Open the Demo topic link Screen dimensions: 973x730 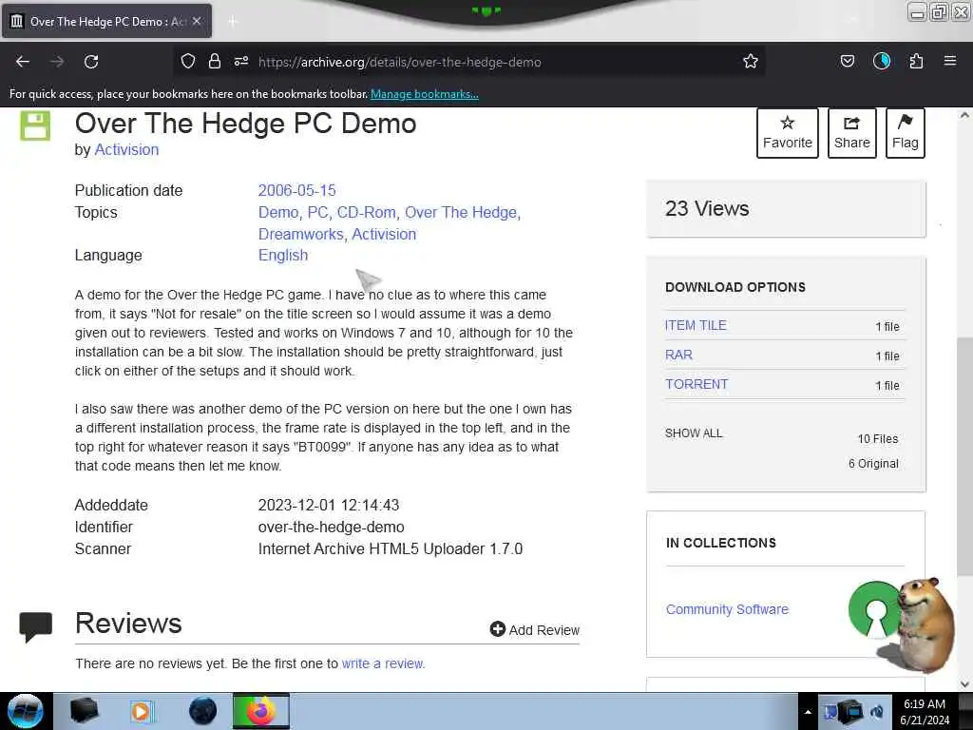pos(278,212)
